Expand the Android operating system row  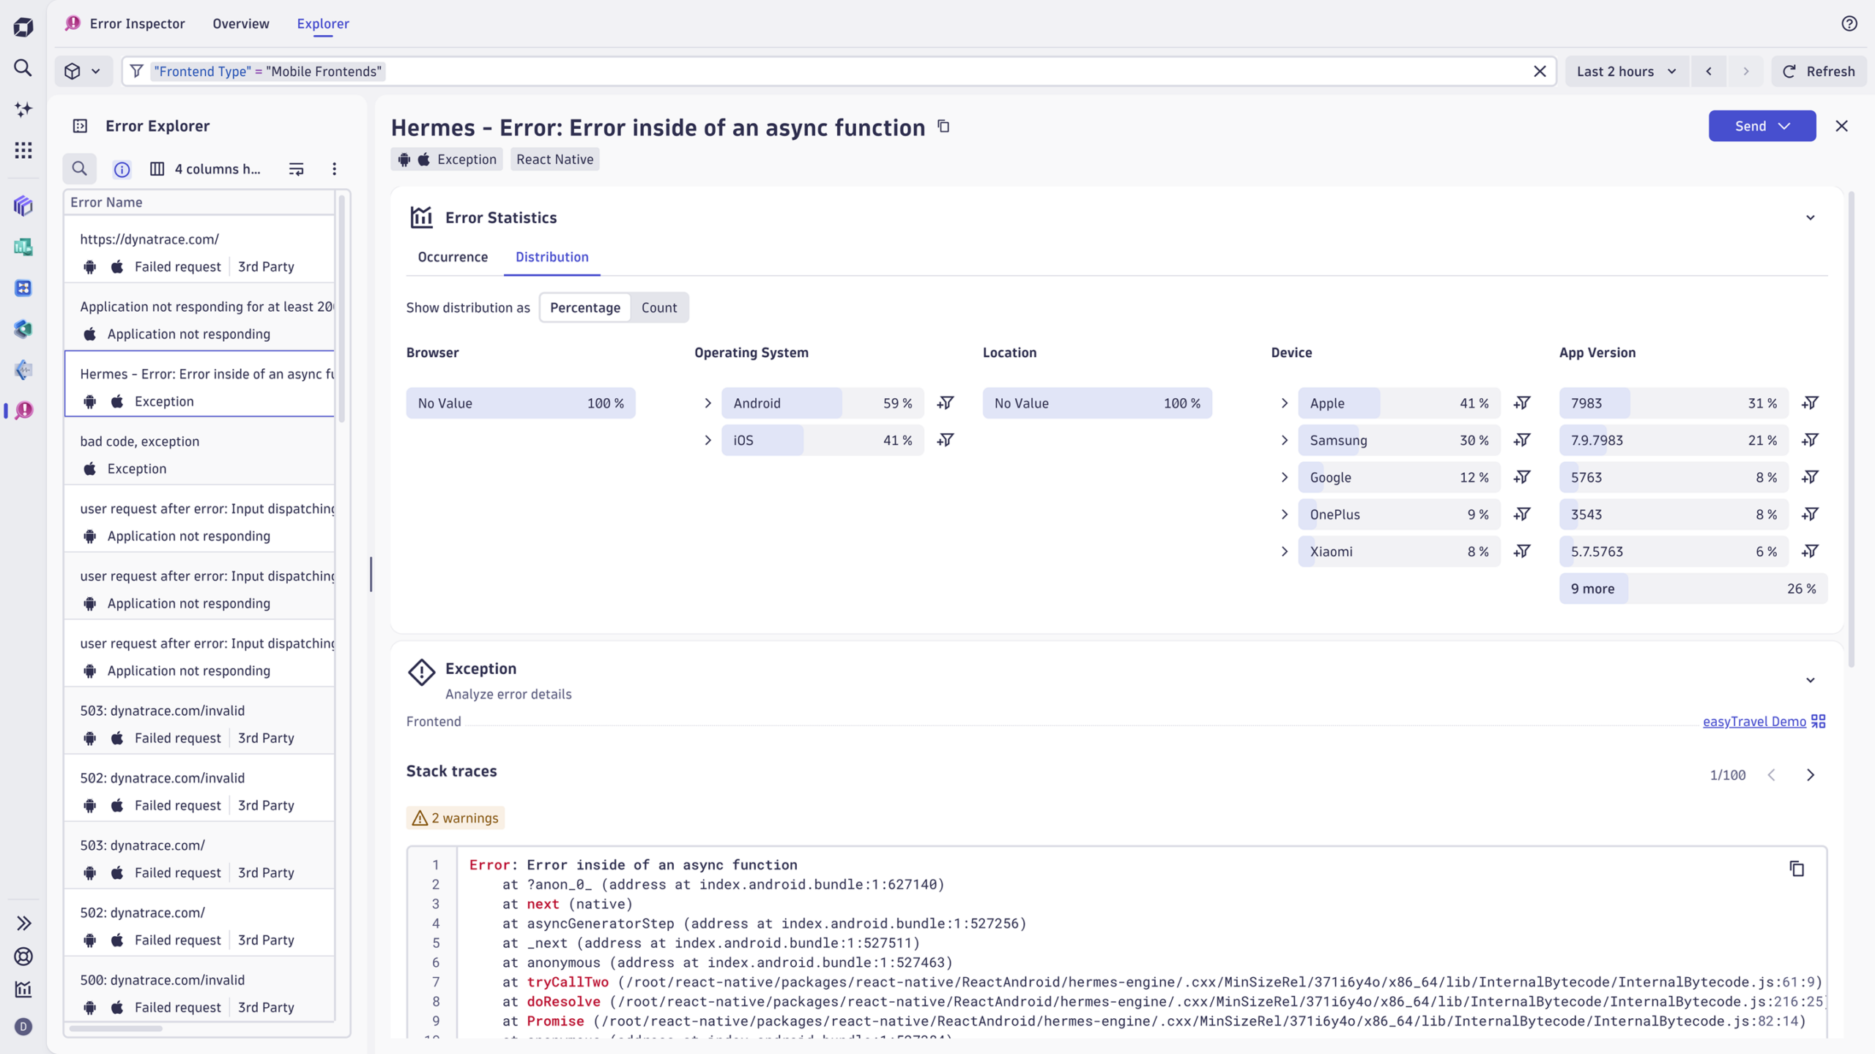click(x=708, y=403)
